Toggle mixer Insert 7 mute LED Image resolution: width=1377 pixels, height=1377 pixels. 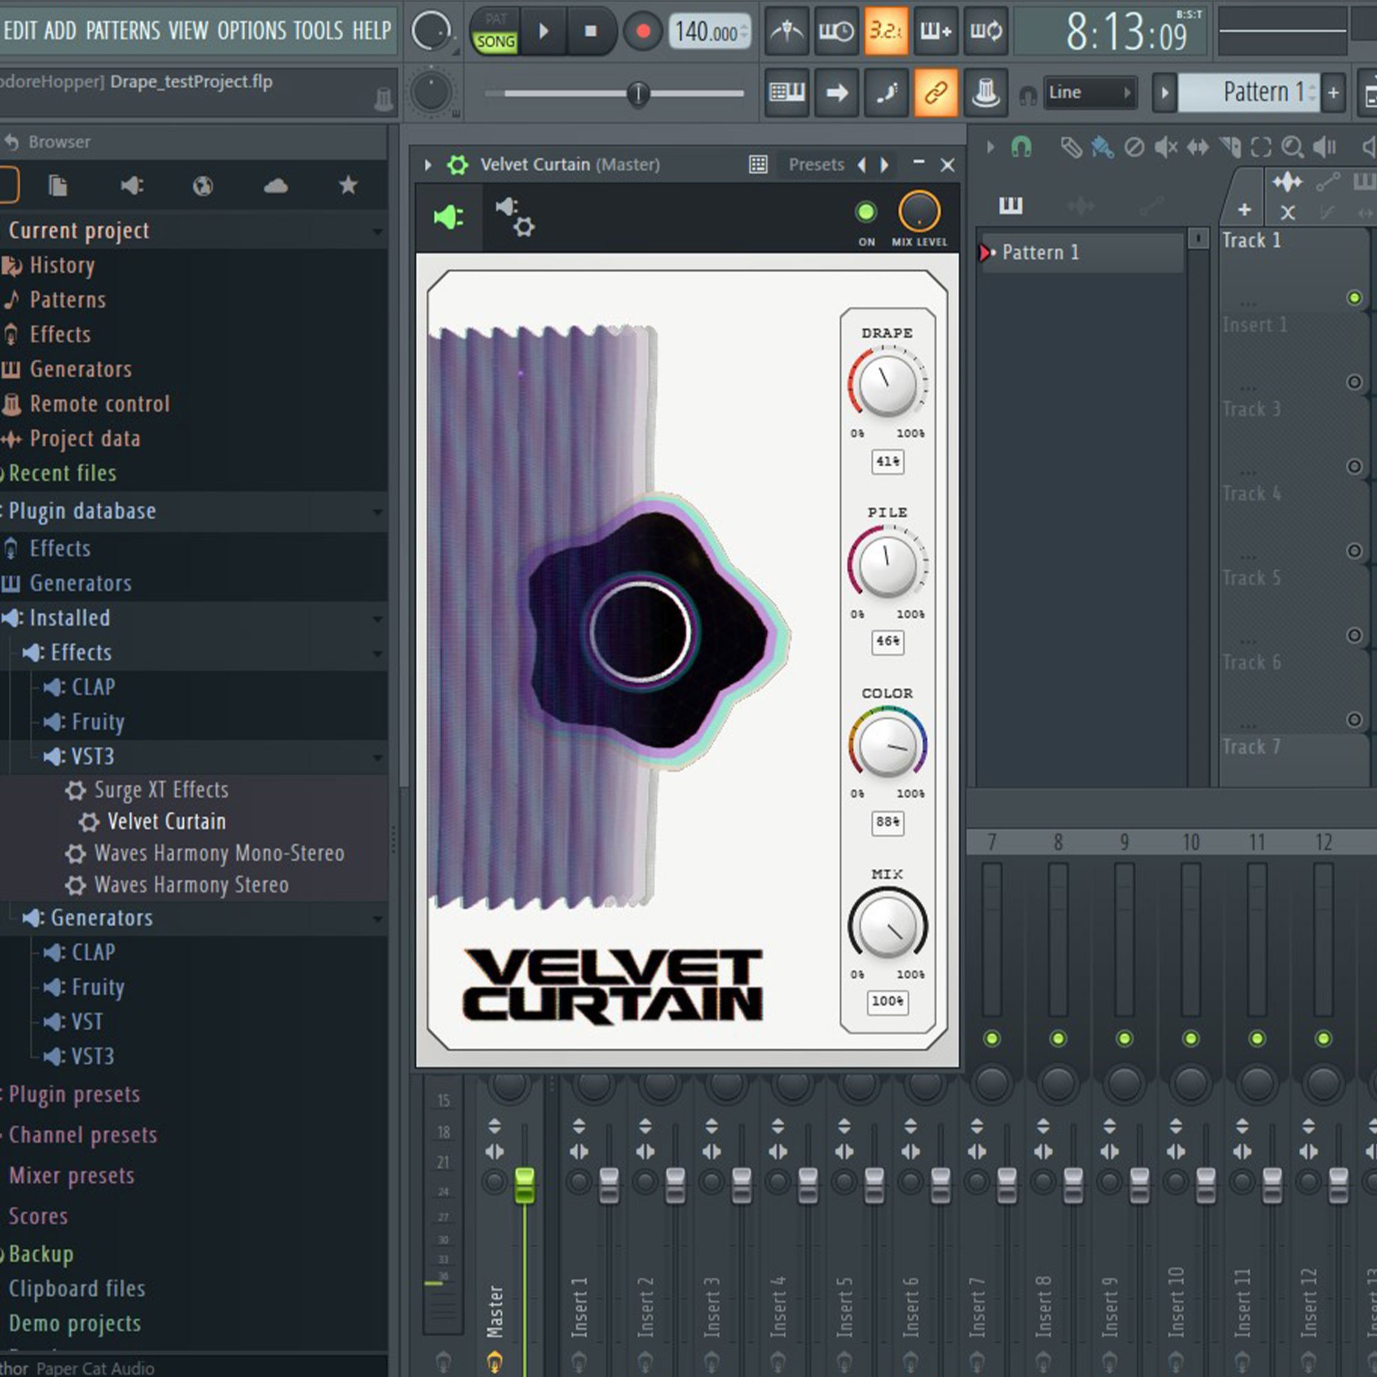coord(991,1038)
